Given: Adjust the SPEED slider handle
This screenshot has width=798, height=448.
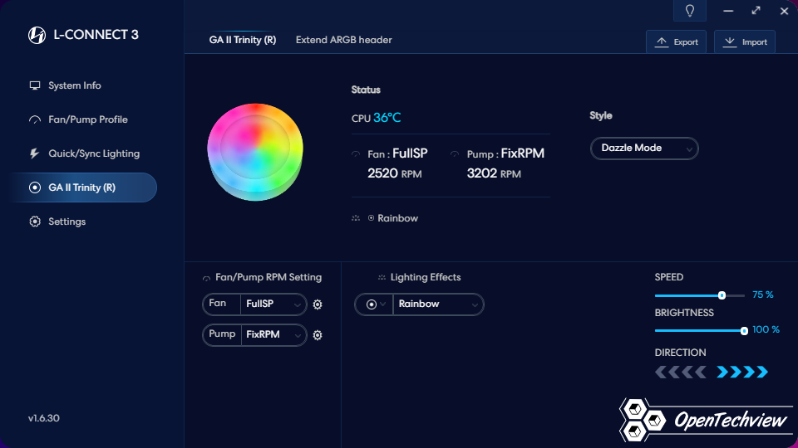Looking at the screenshot, I should click(x=722, y=295).
